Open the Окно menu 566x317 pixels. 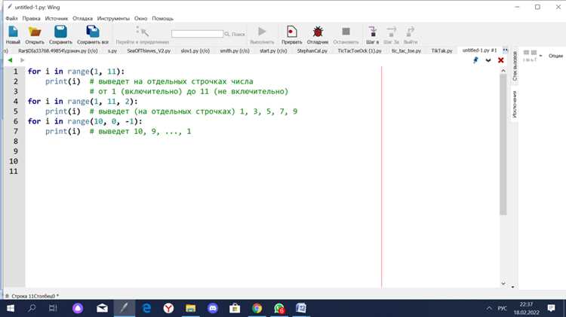click(x=141, y=18)
